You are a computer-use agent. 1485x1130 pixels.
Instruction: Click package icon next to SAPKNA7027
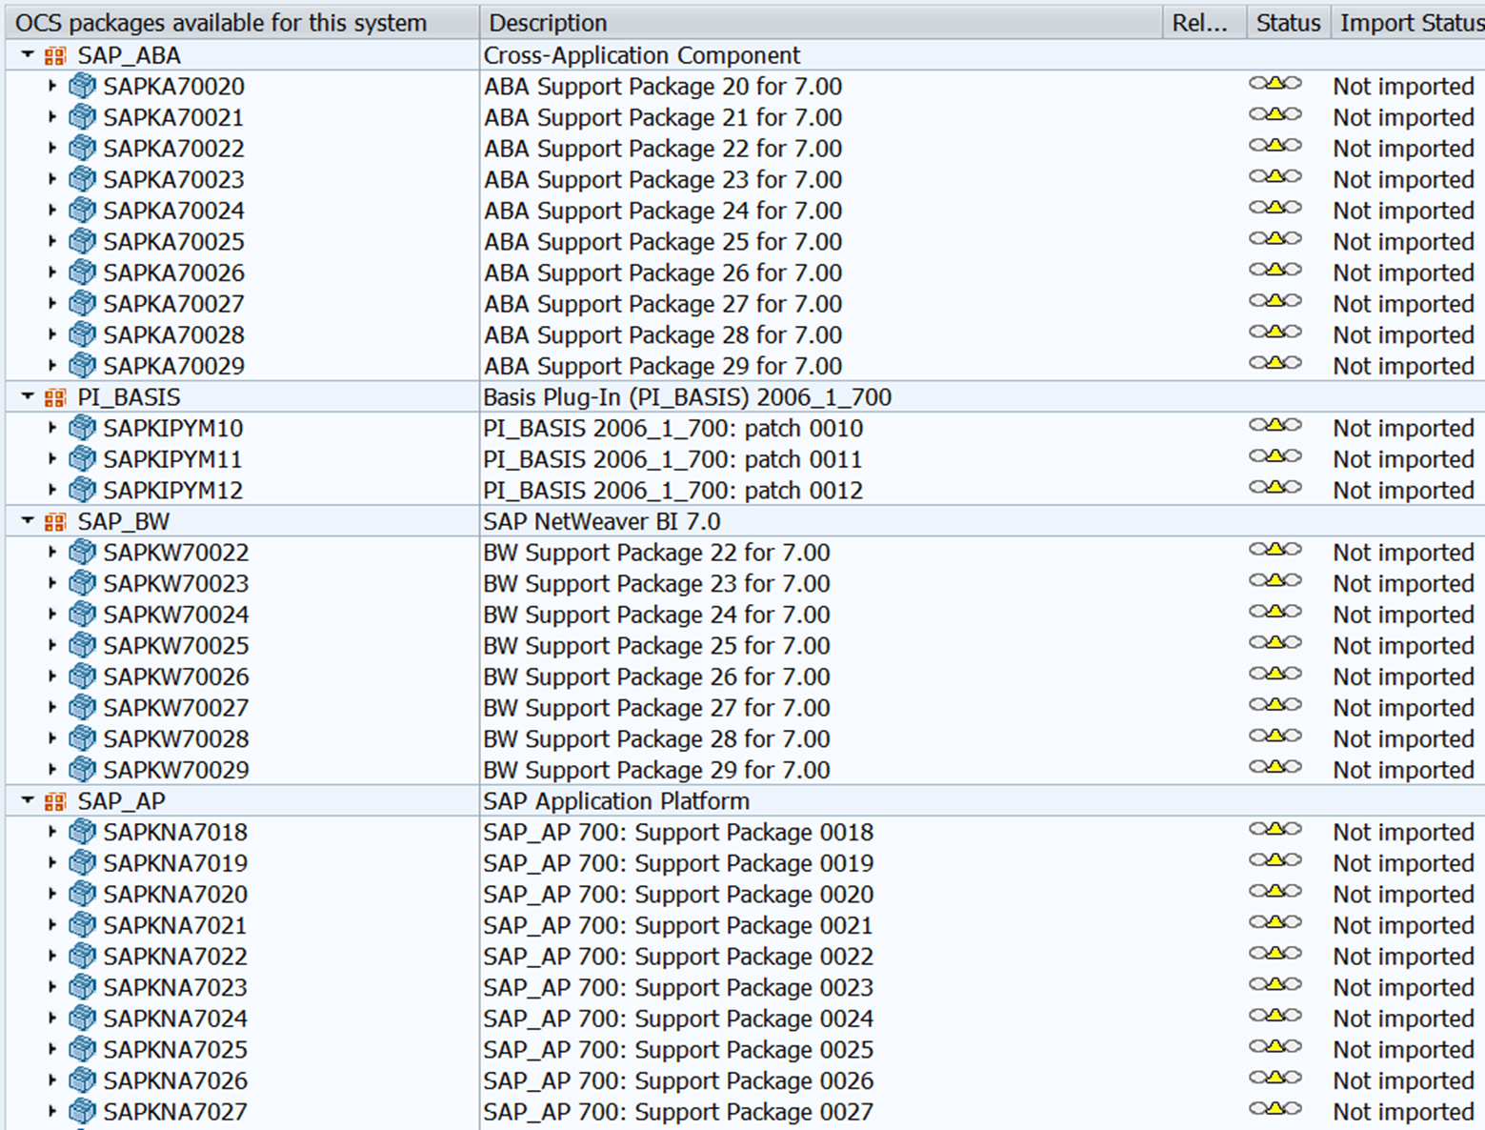pyautogui.click(x=83, y=1112)
